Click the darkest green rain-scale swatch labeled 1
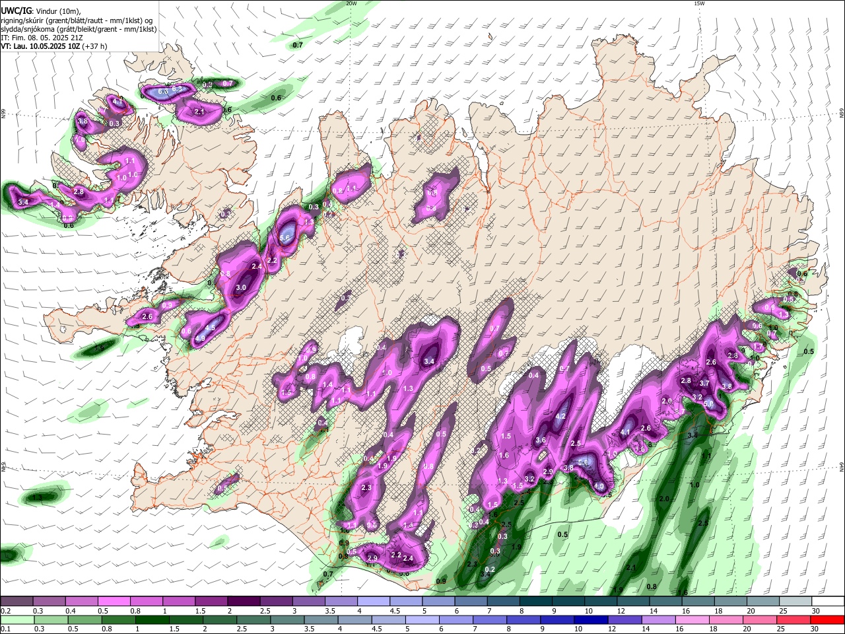 (151, 619)
